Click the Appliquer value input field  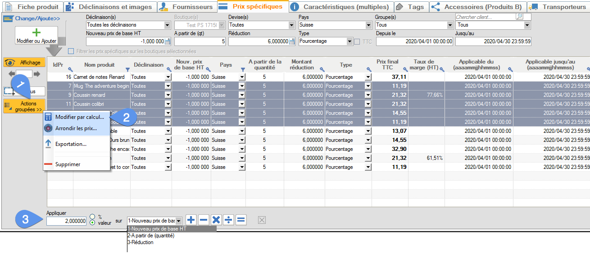point(66,221)
